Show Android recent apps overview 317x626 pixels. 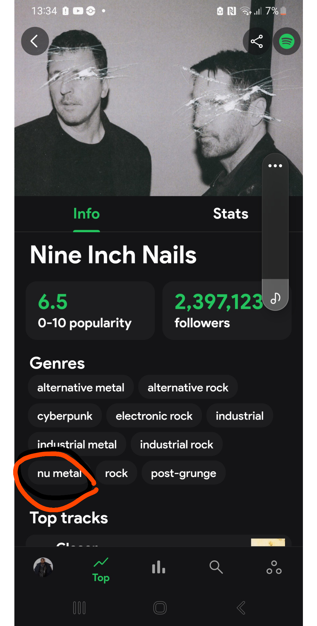(79, 608)
